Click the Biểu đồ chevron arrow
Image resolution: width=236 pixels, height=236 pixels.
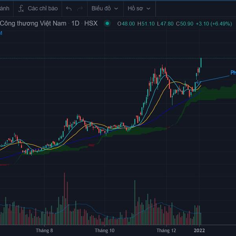[x=116, y=9]
